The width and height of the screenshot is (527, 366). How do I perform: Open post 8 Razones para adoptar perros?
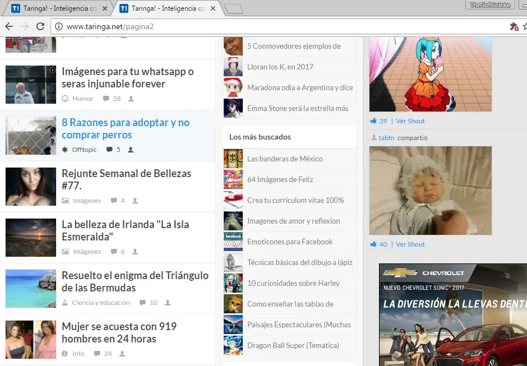pyautogui.click(x=126, y=129)
